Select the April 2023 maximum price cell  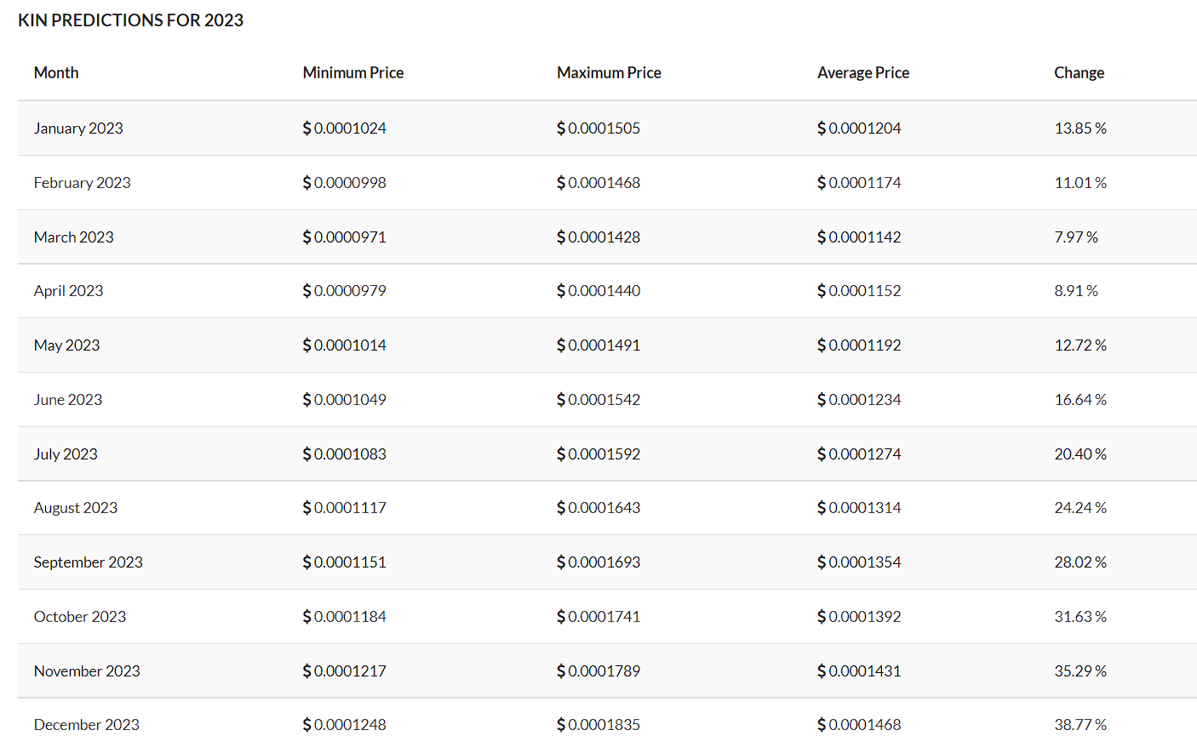click(x=598, y=290)
